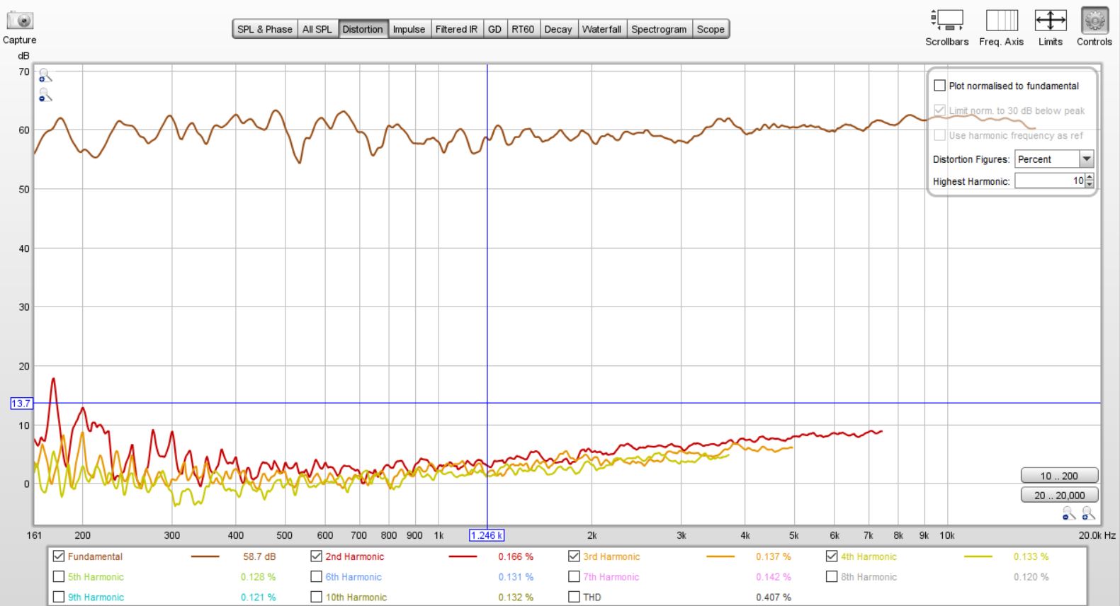Toggle the Controls gear icon
The image size is (1120, 606).
1094,21
